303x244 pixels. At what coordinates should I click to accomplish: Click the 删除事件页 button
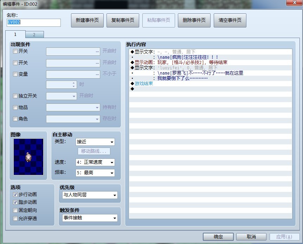(x=194, y=20)
